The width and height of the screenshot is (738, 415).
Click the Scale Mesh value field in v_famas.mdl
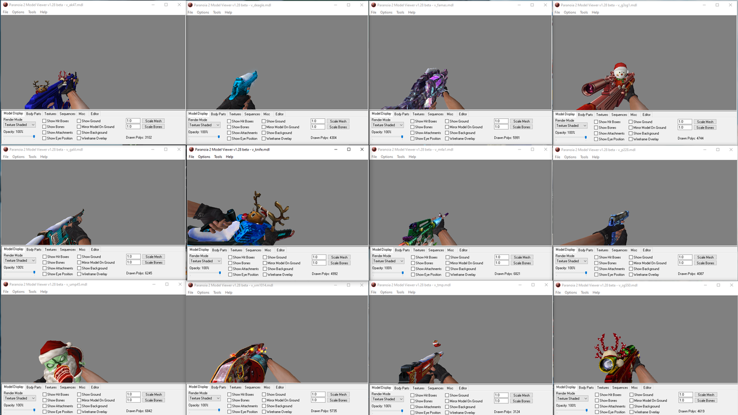coord(501,121)
